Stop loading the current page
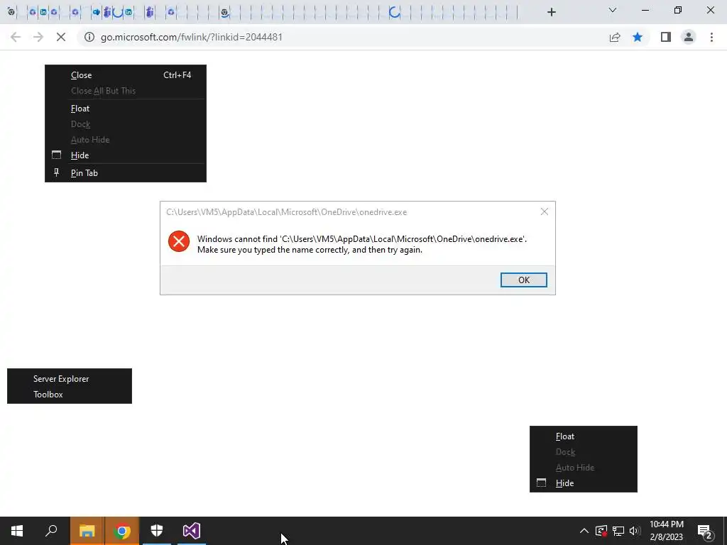Viewport: 727px width, 545px height. [x=61, y=37]
